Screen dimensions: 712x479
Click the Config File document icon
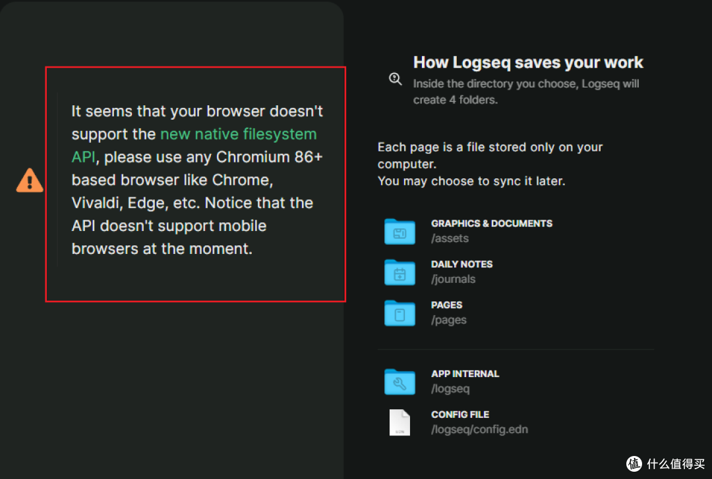[x=400, y=422]
